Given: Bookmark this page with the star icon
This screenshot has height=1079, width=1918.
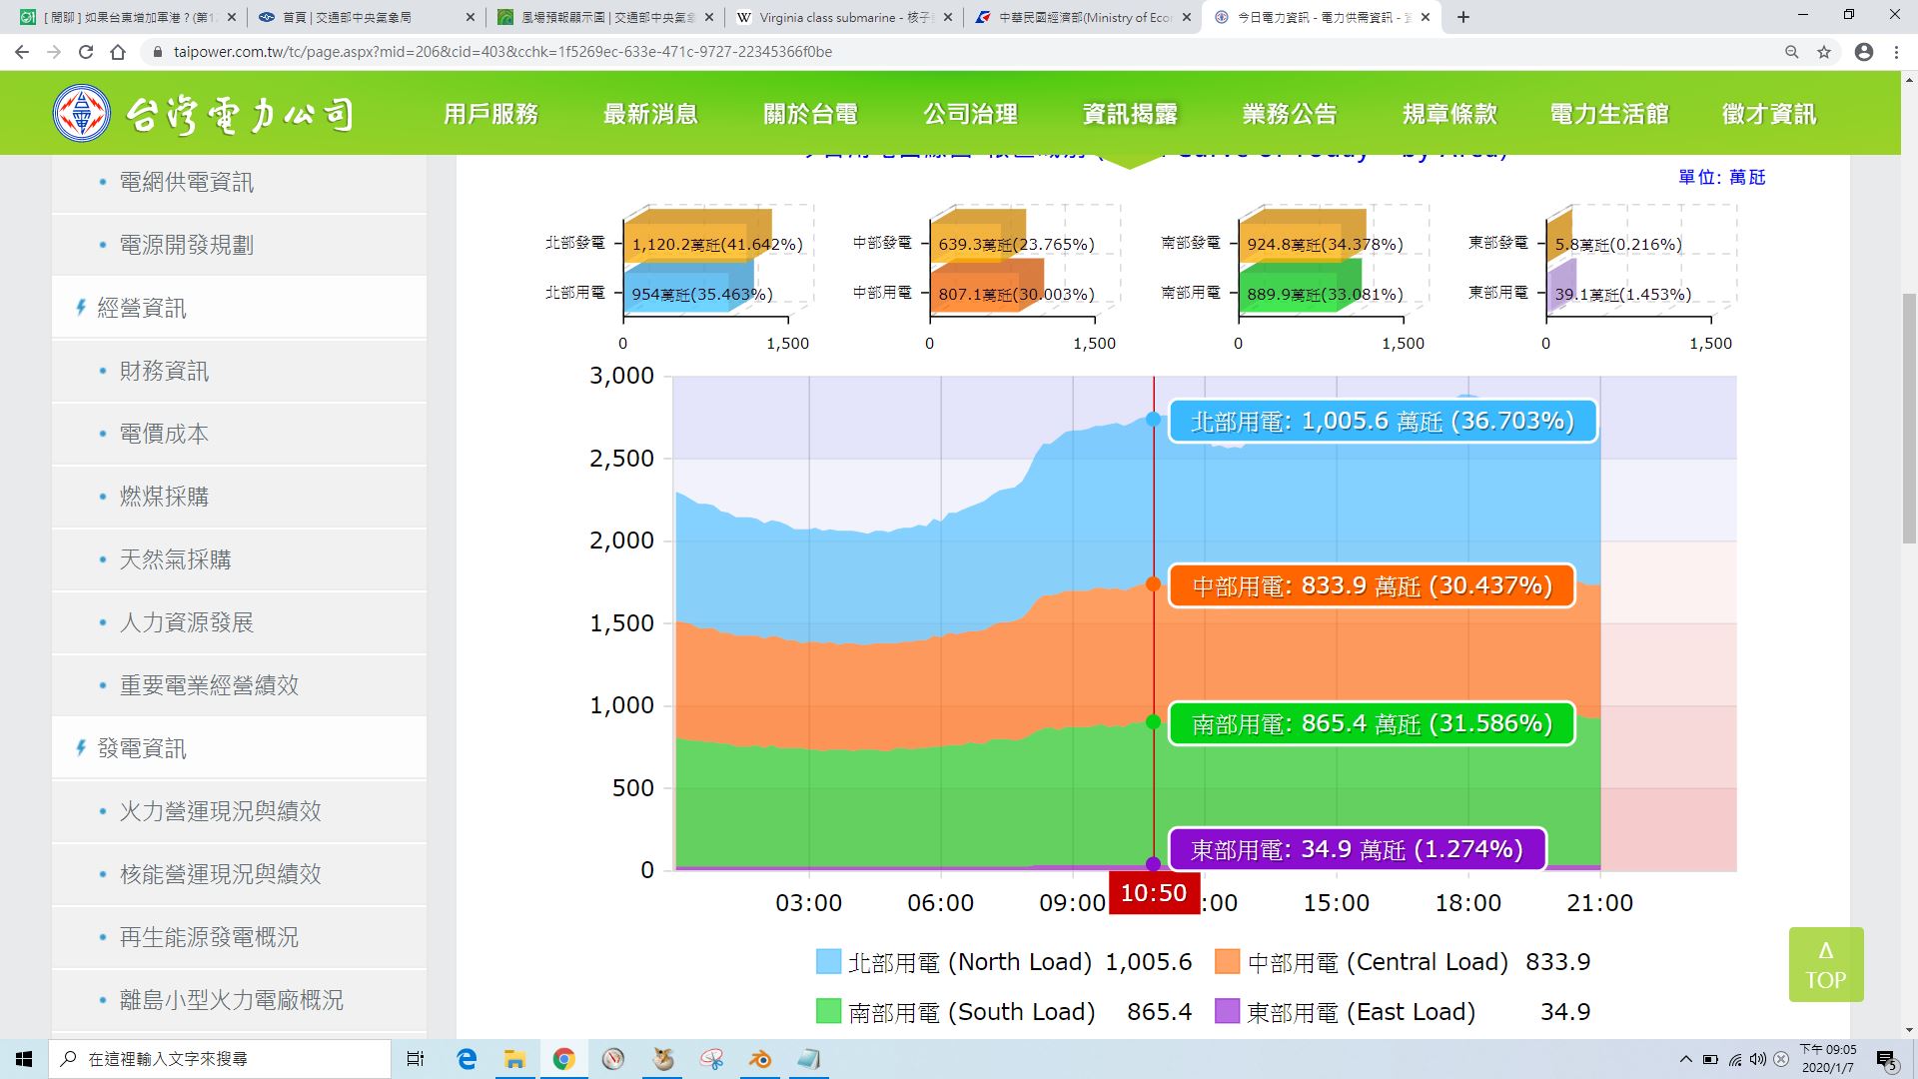Looking at the screenshot, I should tap(1824, 52).
